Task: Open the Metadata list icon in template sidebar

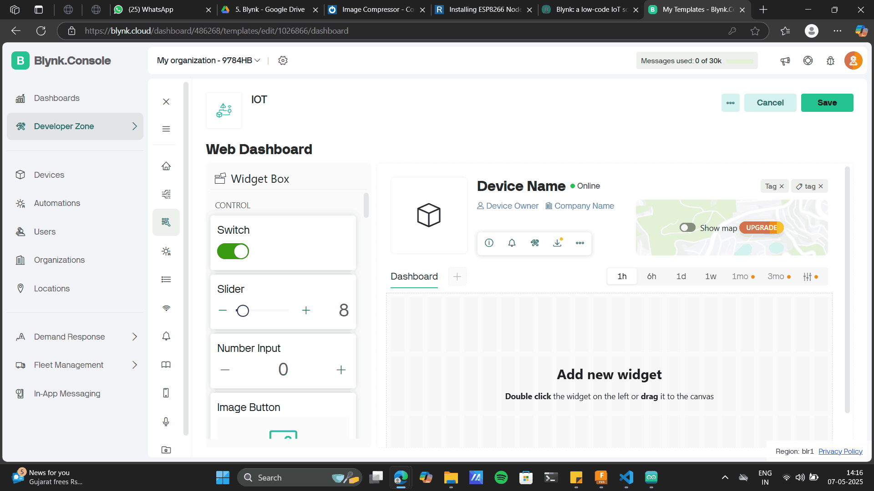Action: tap(166, 279)
